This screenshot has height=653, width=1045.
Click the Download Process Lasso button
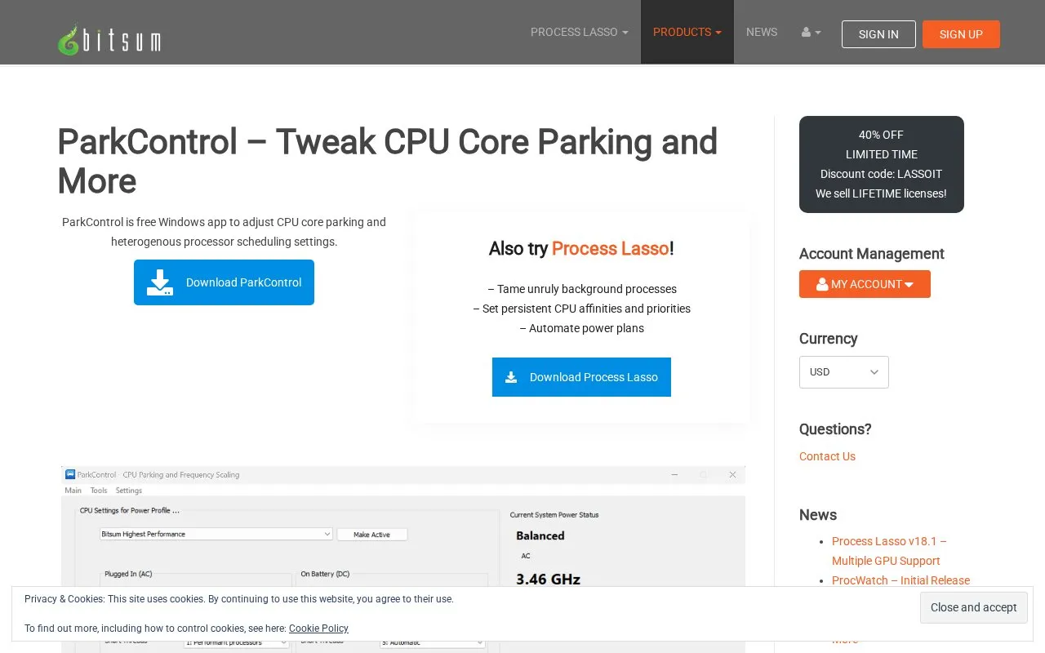[581, 377]
